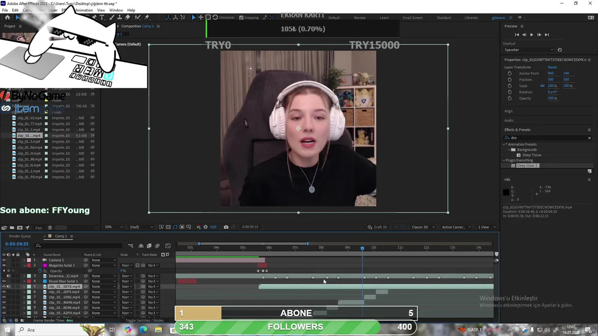
Task: Click Toggle Switches / Modes button
Action: (x=144, y=321)
